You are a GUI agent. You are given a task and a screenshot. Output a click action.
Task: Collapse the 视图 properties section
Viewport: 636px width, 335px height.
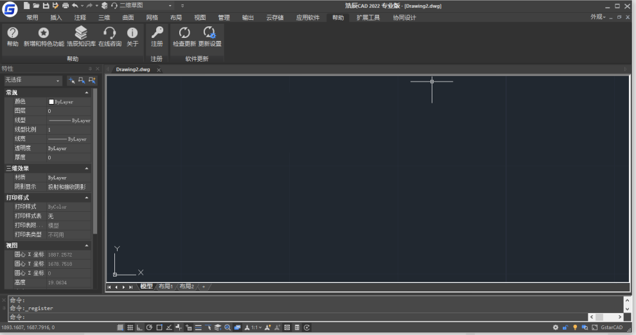coord(86,246)
